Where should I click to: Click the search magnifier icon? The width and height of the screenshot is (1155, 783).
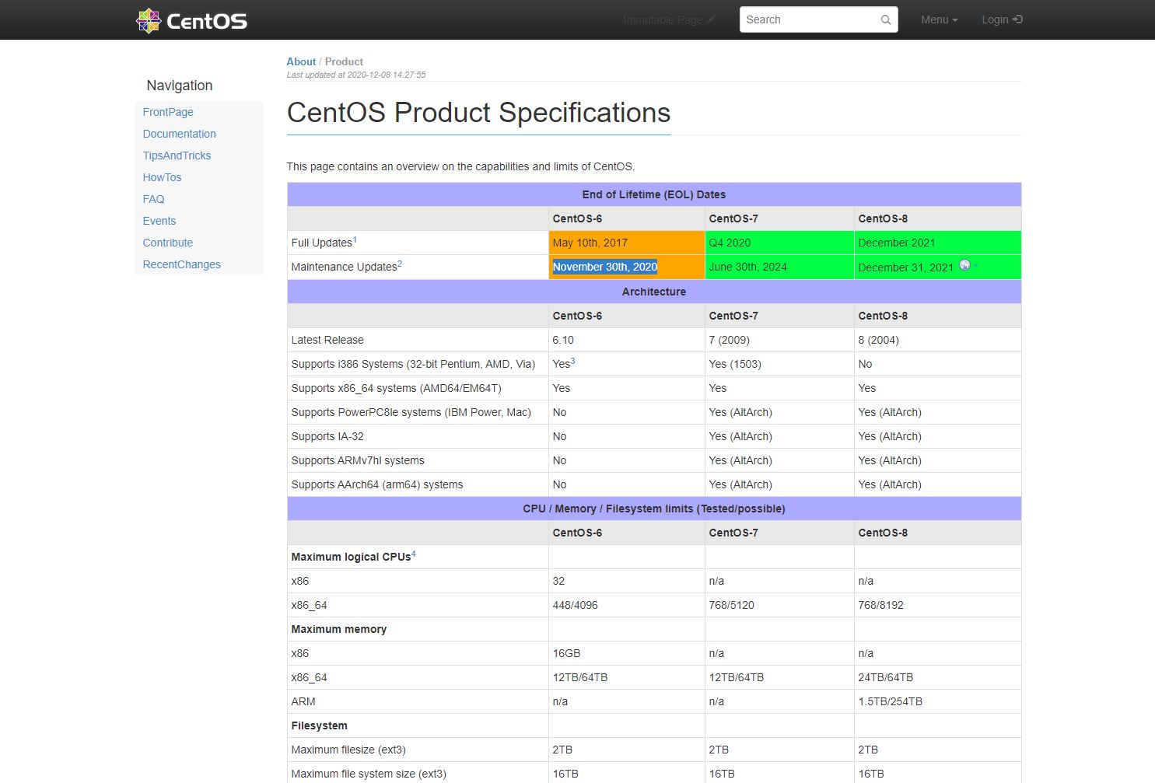[885, 20]
